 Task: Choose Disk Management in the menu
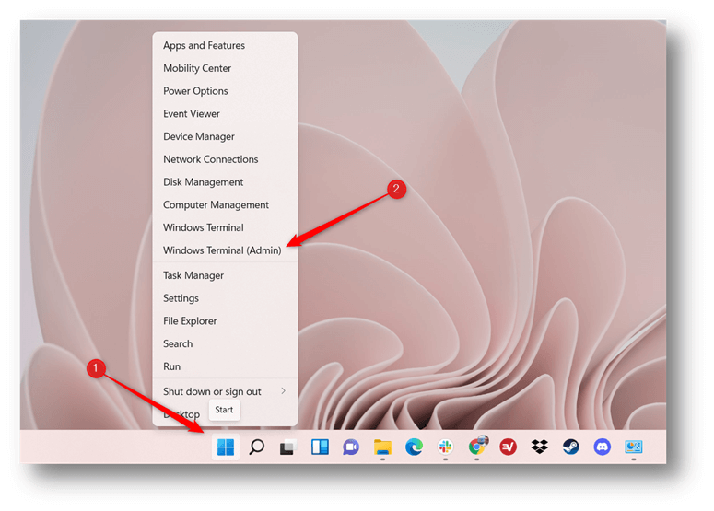225,182
